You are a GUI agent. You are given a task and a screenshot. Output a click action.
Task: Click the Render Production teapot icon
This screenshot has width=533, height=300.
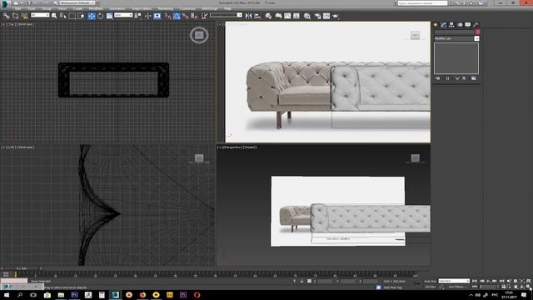[x=336, y=16]
